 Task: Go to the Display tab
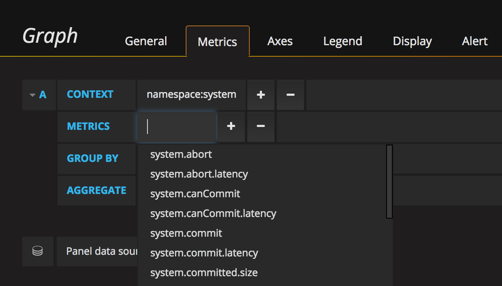(412, 41)
